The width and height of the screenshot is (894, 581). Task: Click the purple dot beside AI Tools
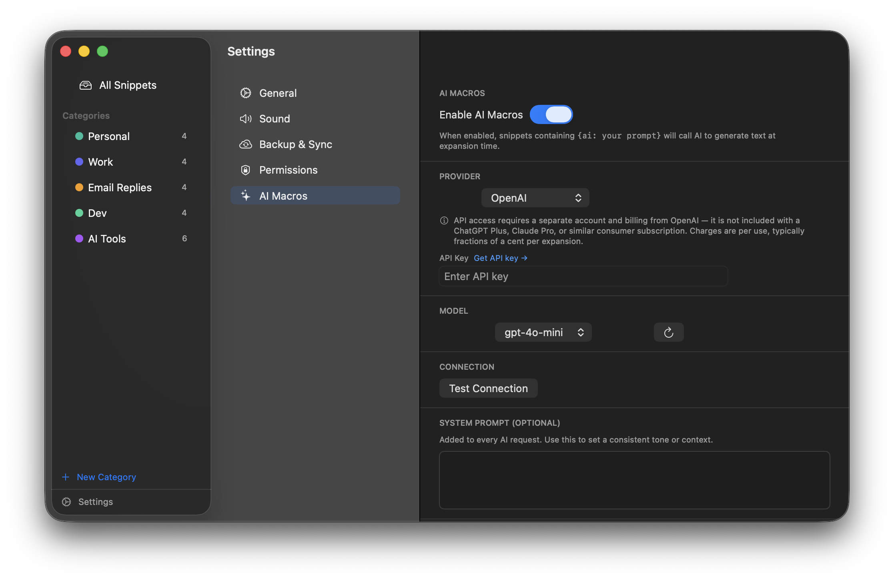pyautogui.click(x=79, y=238)
